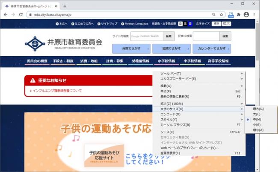Click the page vertical scrollbar thumb
This screenshot has width=278, height=172.
coord(257,42)
